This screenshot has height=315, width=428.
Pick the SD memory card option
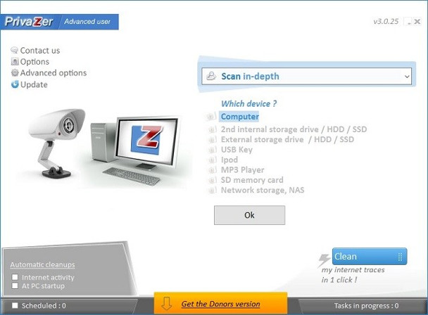(252, 180)
